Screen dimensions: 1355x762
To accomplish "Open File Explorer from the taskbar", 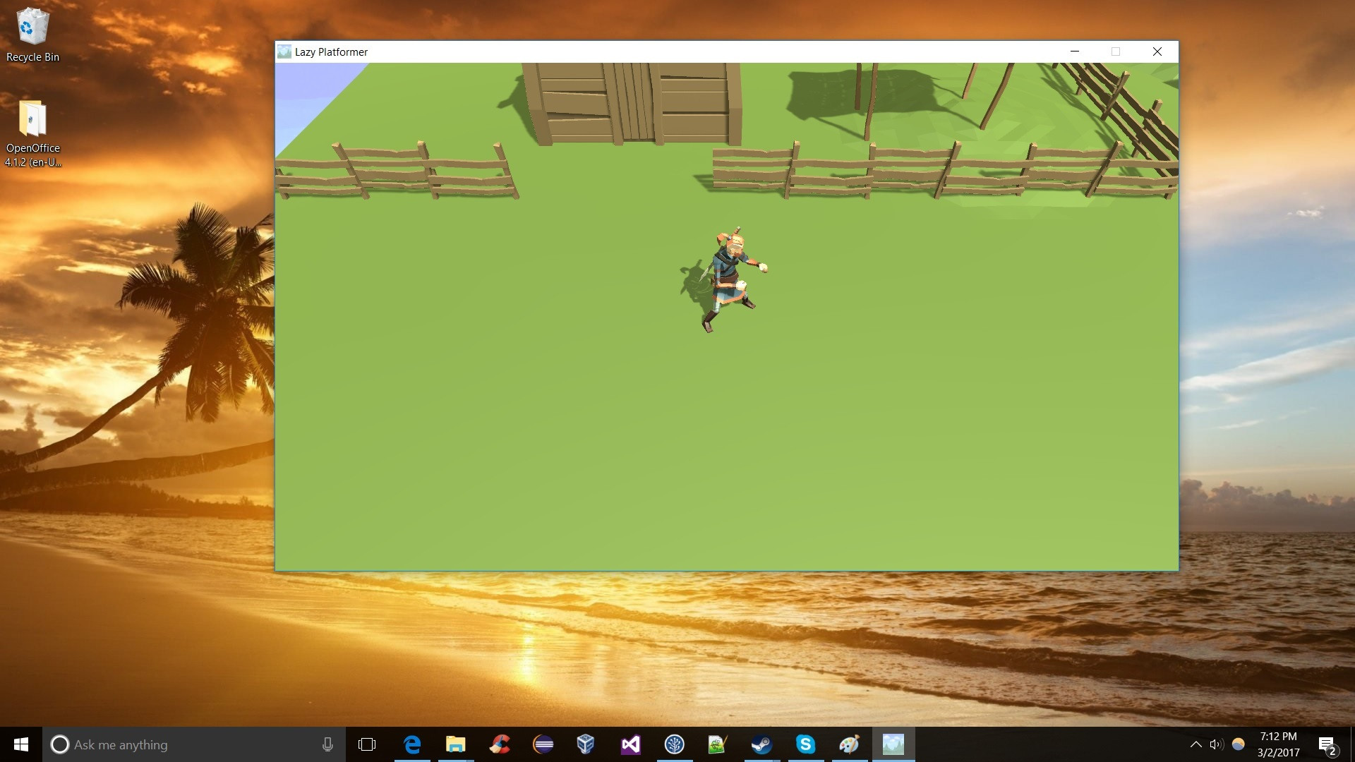I will (456, 744).
